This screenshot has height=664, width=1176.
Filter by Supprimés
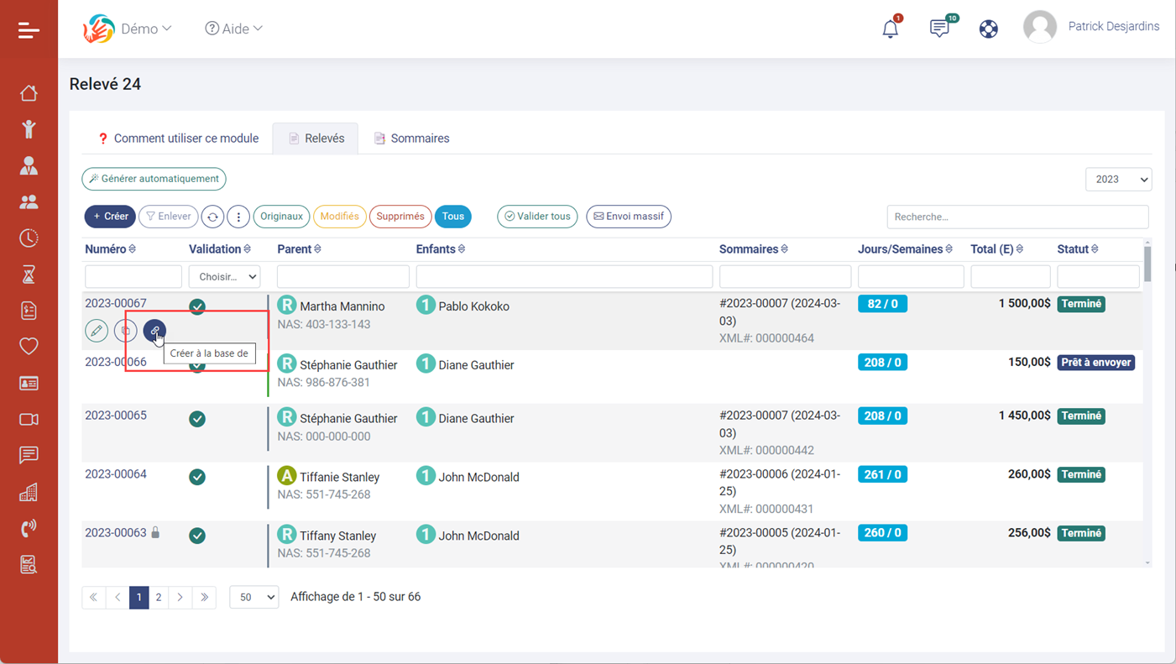(x=400, y=217)
